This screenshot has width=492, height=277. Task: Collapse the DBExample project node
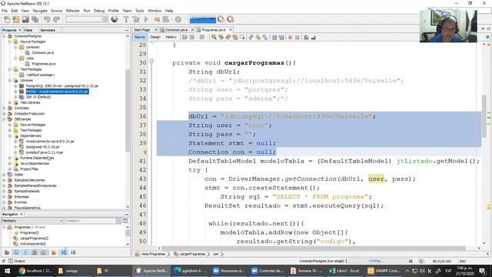pos(4,119)
